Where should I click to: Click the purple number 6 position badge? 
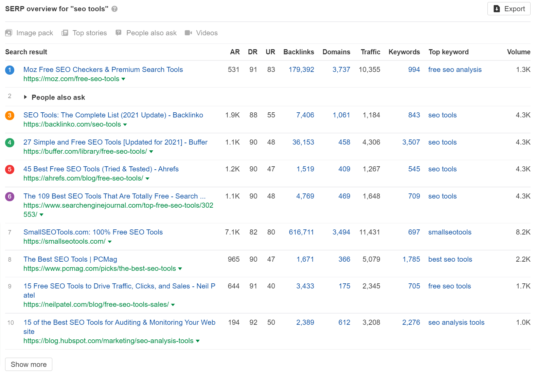coord(10,196)
